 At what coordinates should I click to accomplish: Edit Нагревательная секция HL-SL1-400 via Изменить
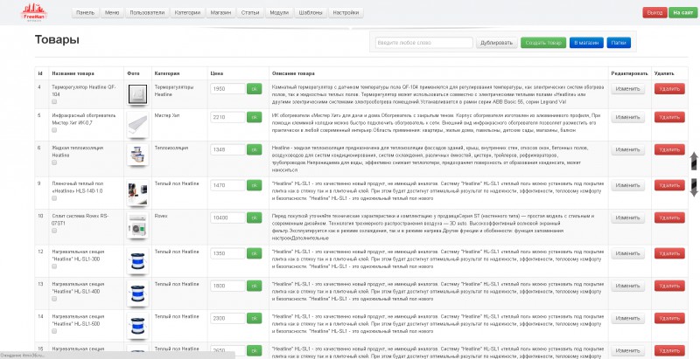[x=627, y=286]
